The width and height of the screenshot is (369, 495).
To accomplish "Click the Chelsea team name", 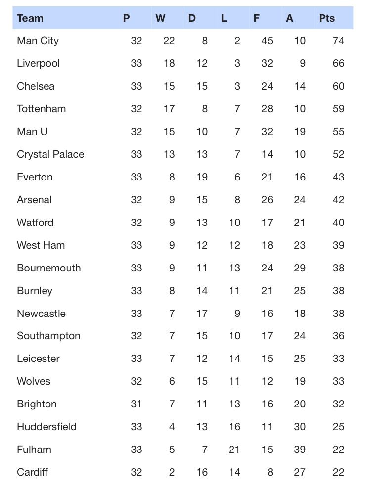I will click(x=36, y=86).
